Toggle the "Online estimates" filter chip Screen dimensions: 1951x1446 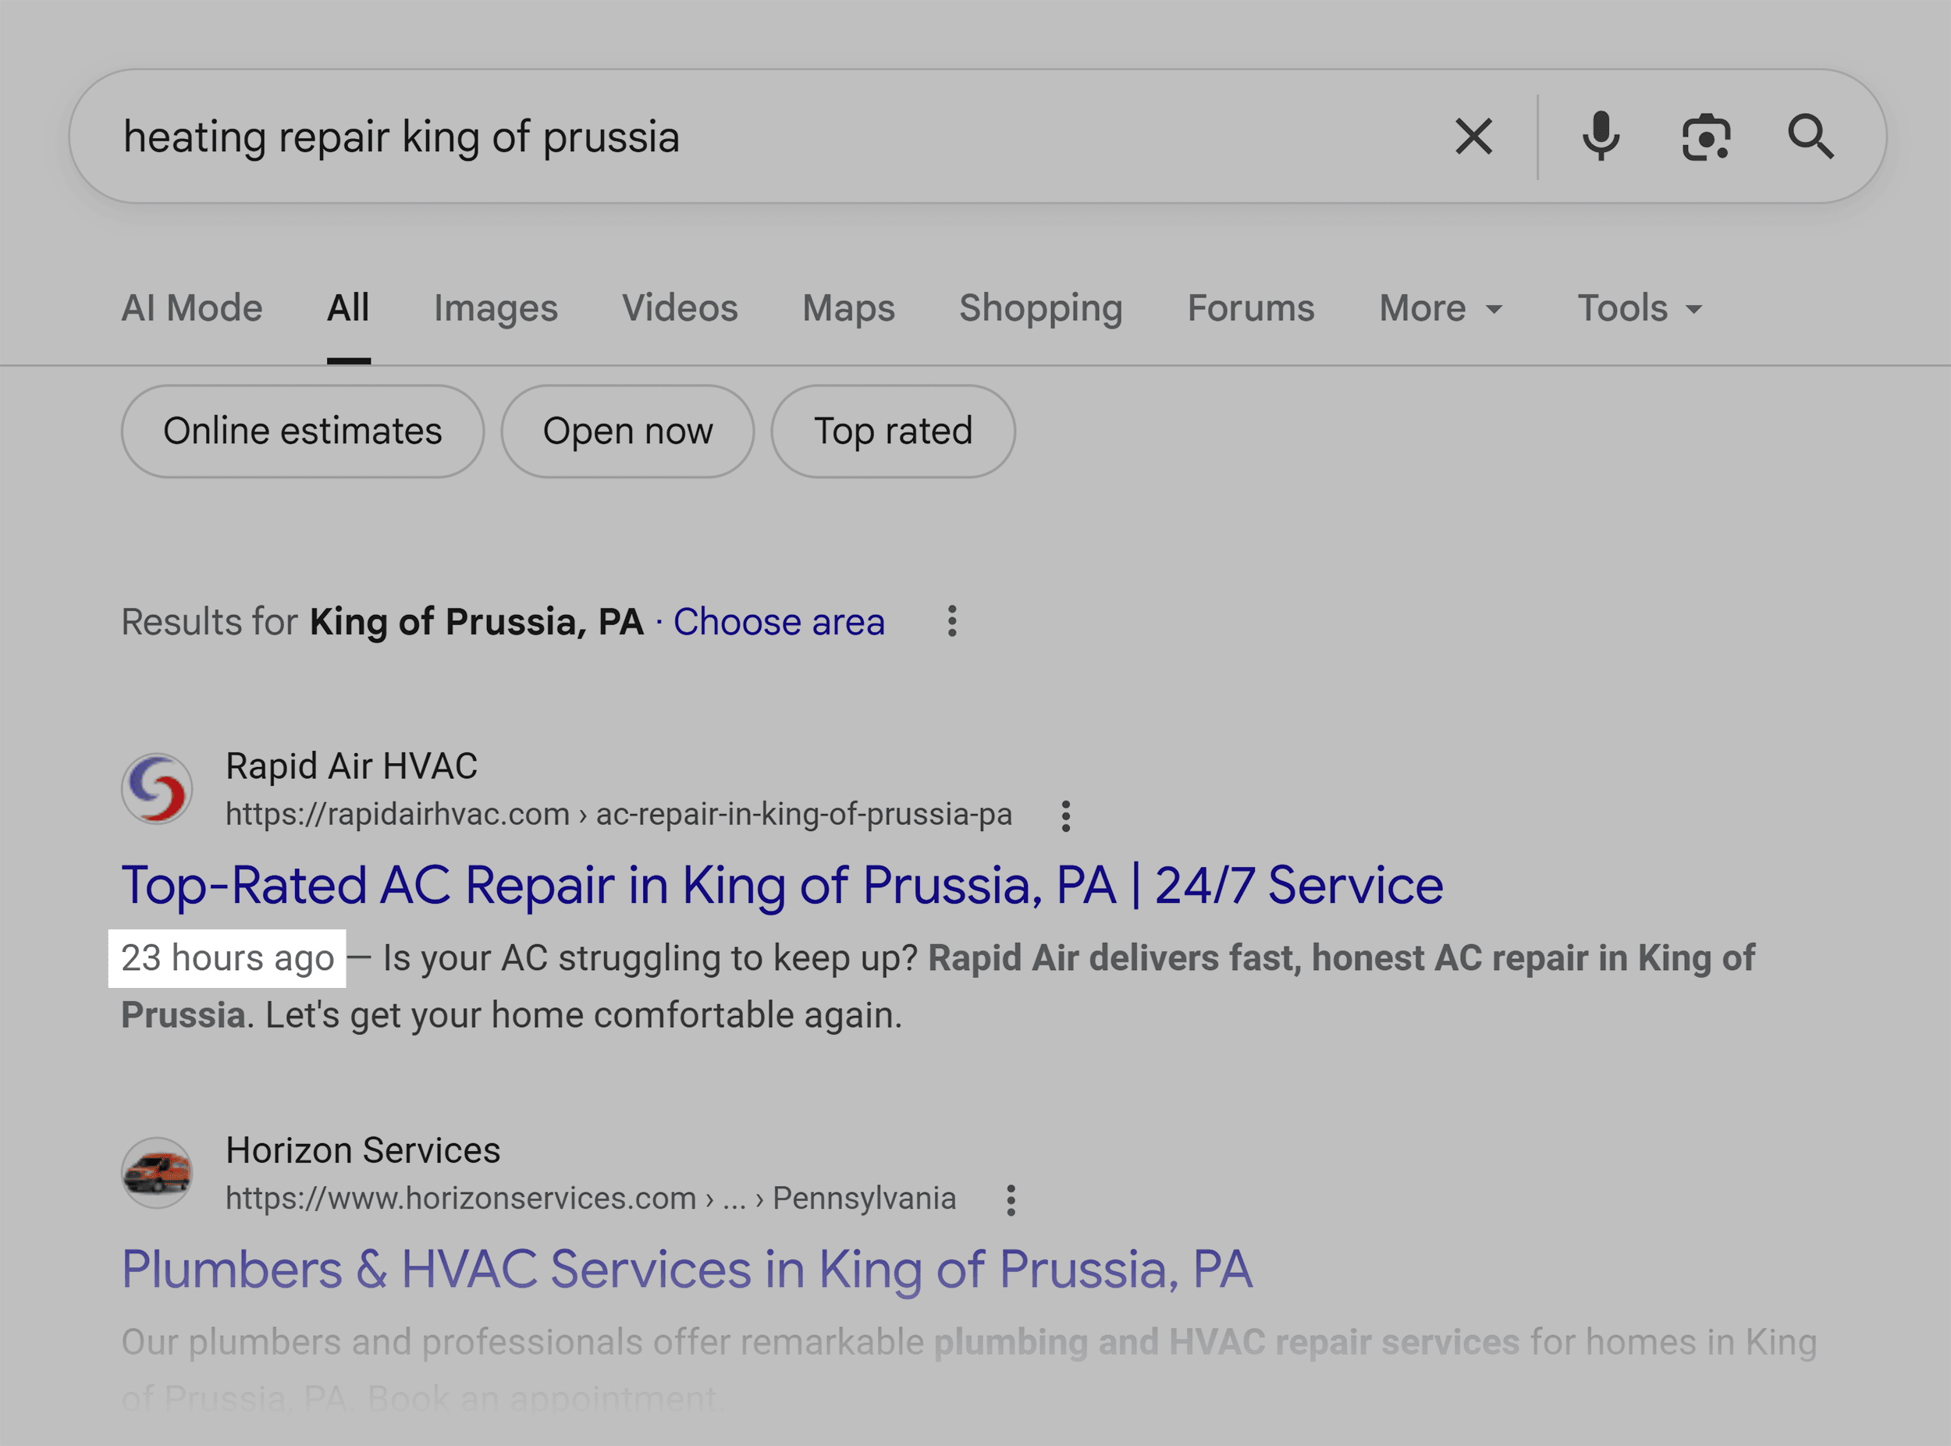coord(302,431)
